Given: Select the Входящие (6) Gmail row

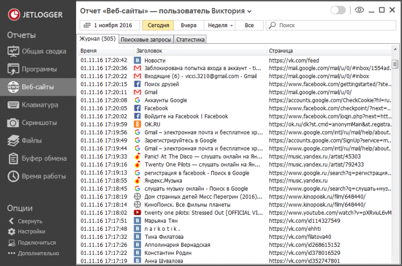Looking at the screenshot, I should [x=235, y=76].
